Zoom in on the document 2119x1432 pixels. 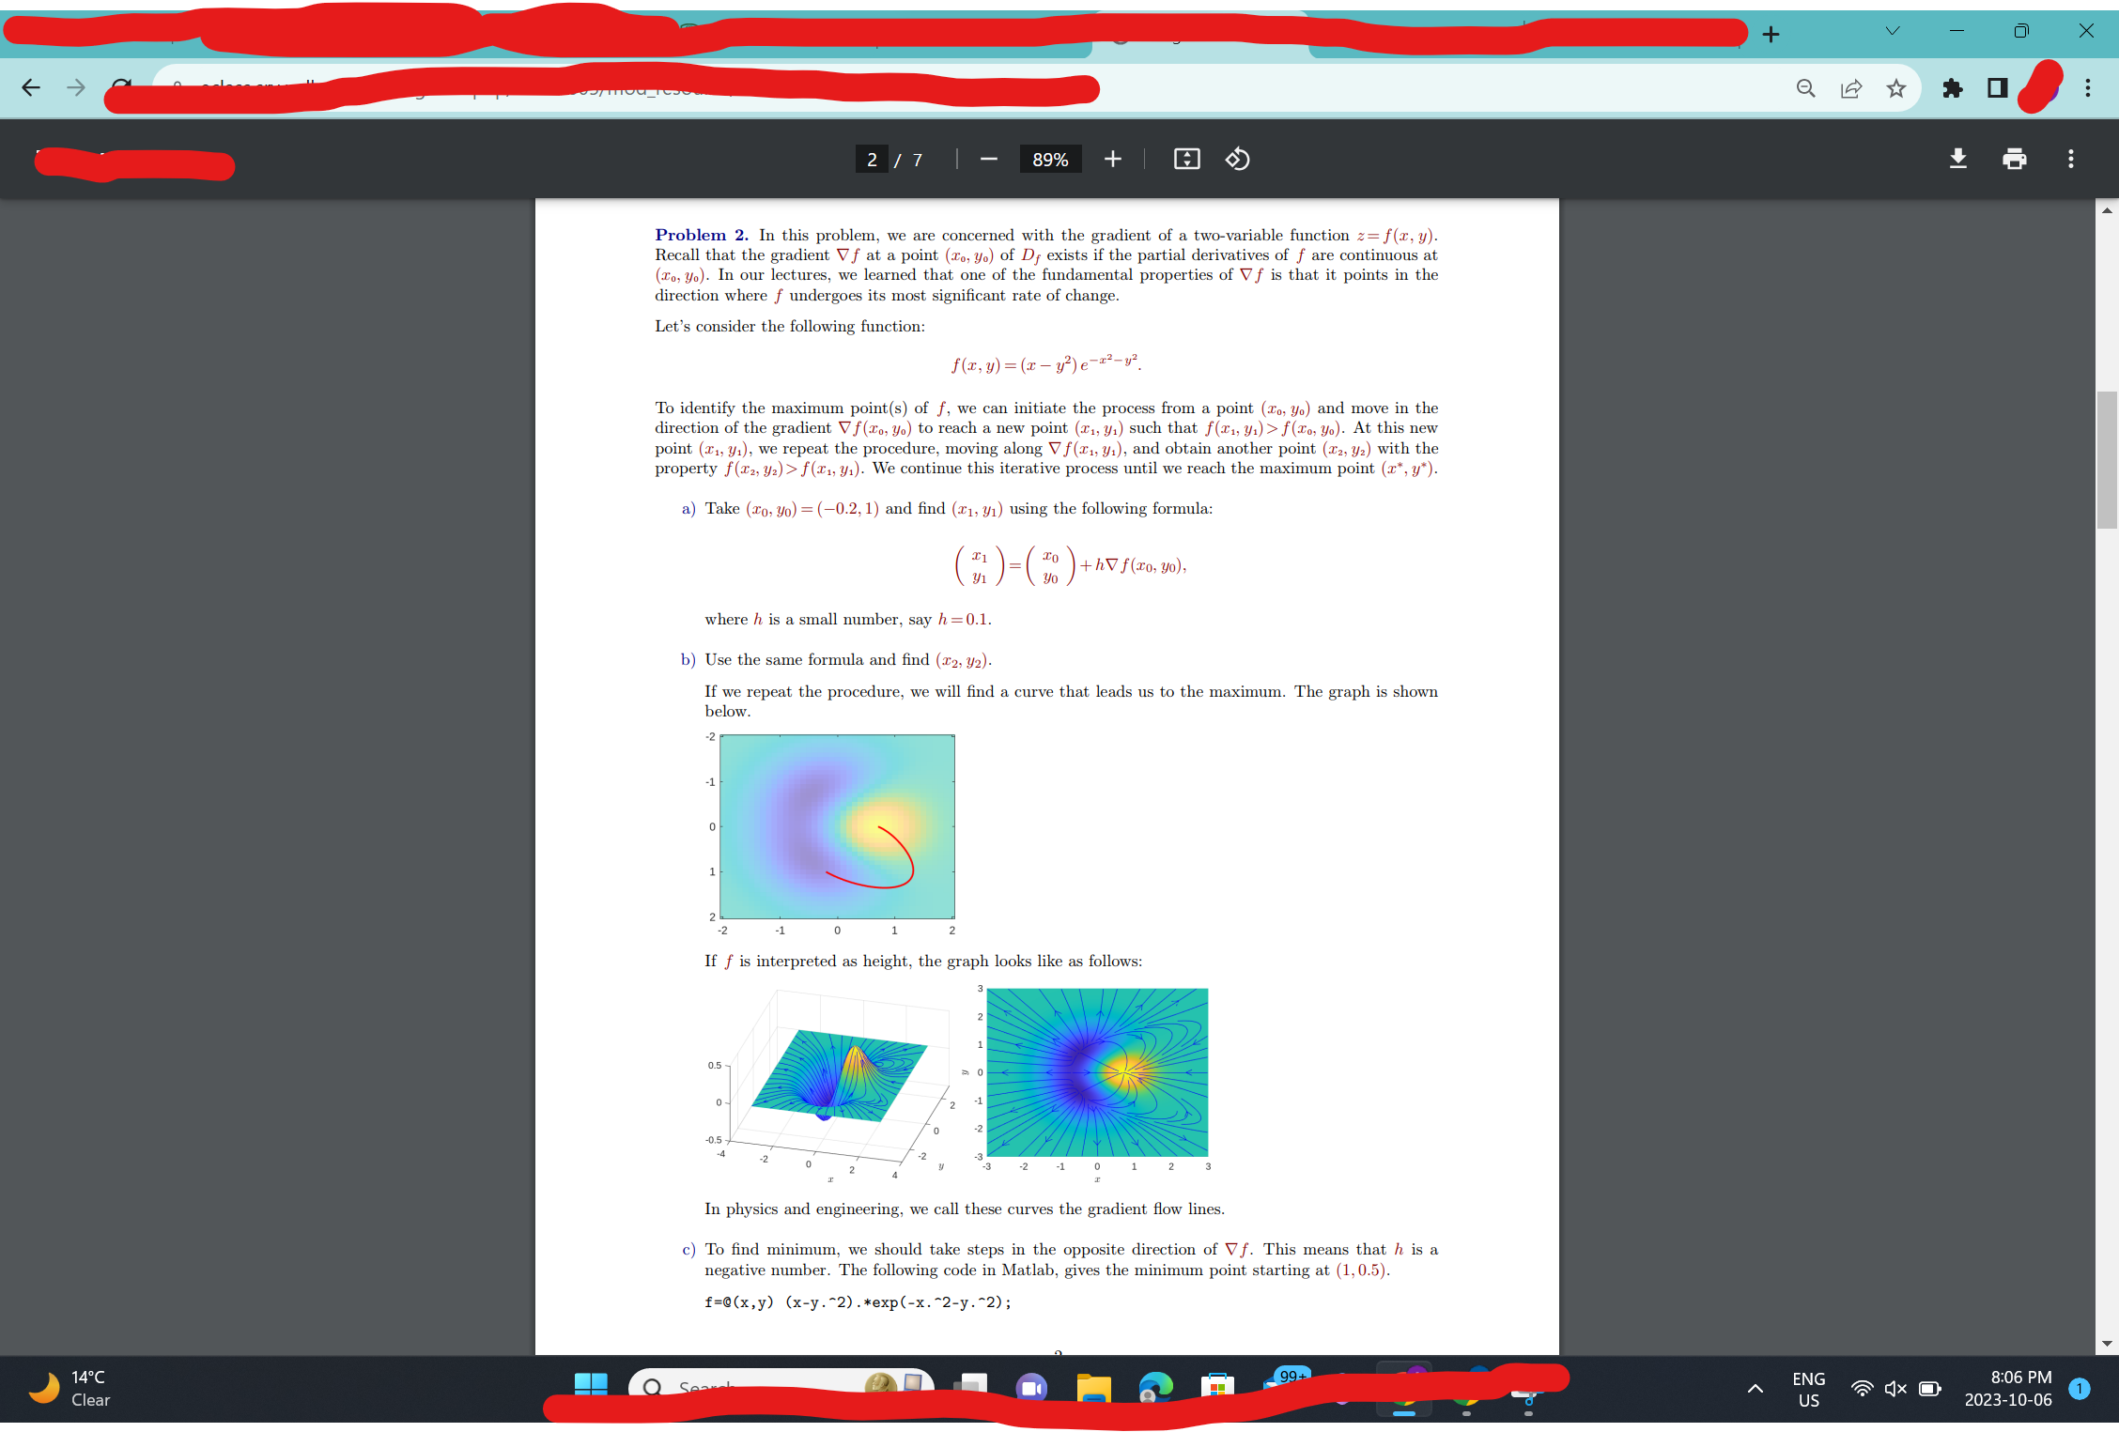[1112, 159]
